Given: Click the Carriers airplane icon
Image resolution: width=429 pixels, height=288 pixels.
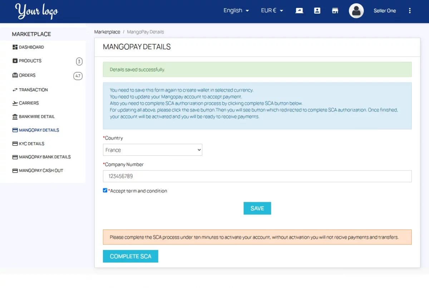Looking at the screenshot, I should coord(15,103).
